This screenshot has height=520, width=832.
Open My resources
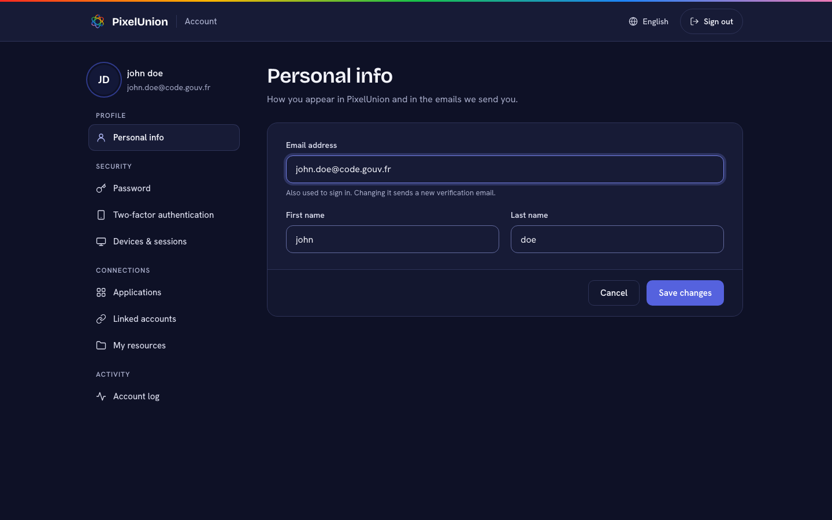tap(164, 346)
